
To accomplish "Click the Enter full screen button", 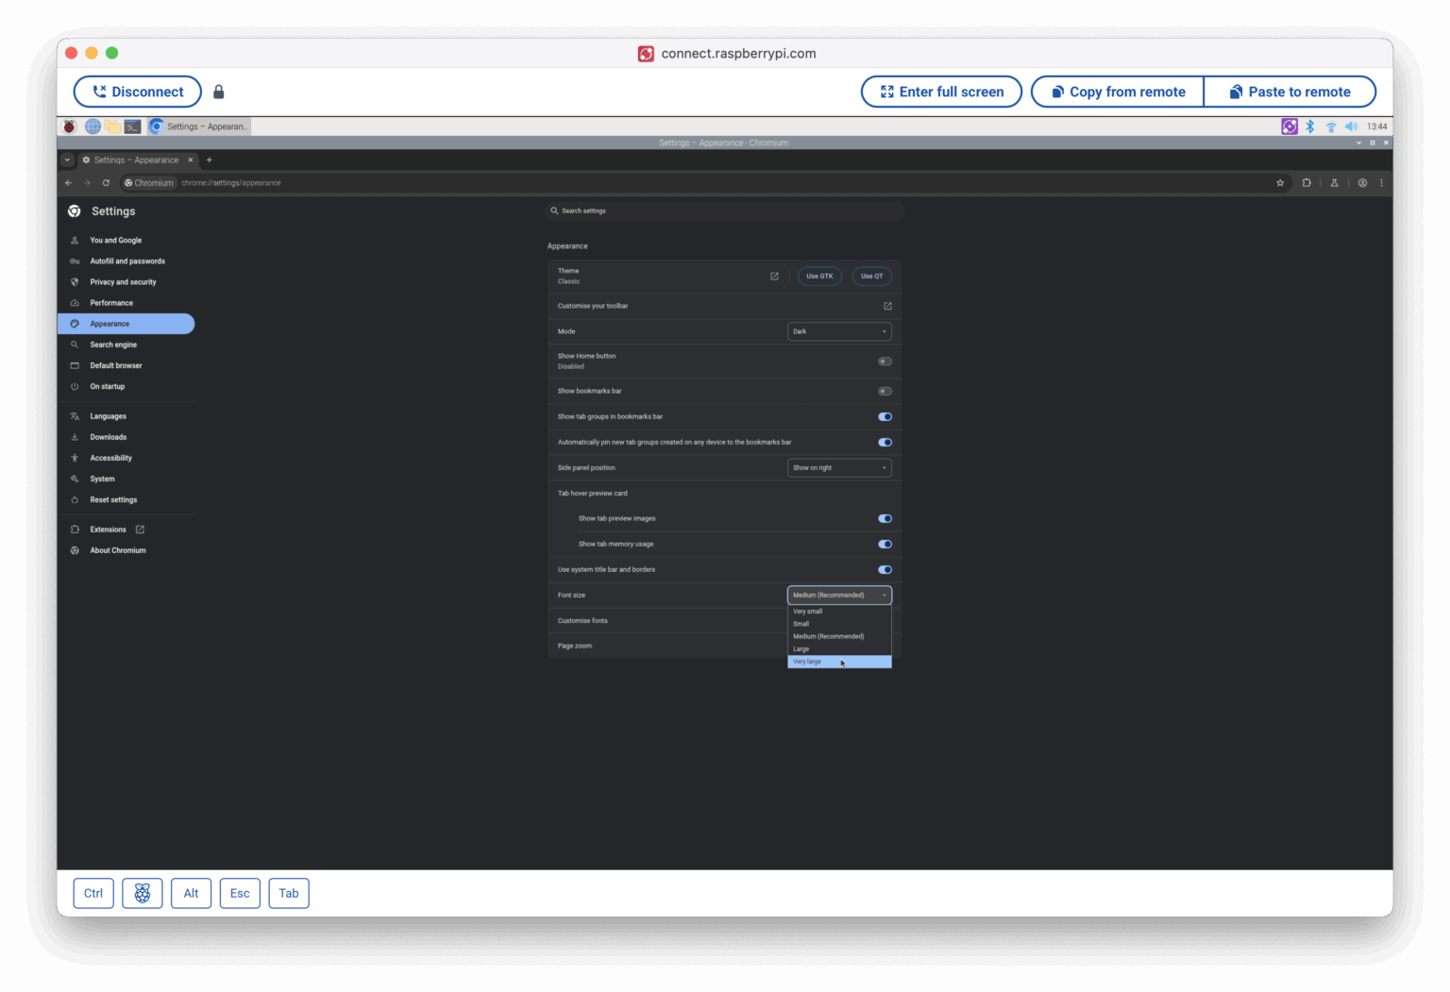I will (941, 92).
